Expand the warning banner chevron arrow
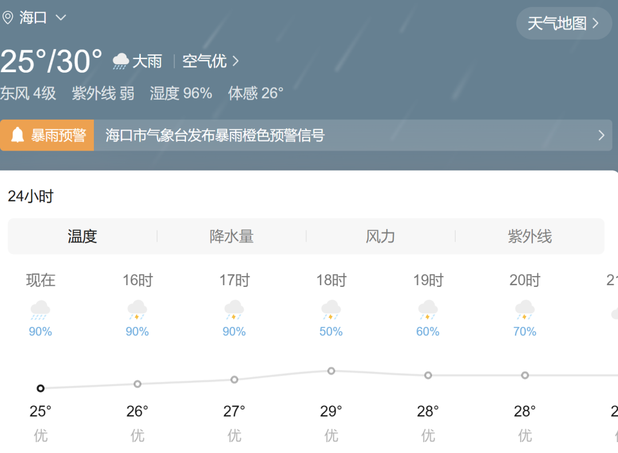Viewport: 618px width, 453px height. (x=601, y=135)
